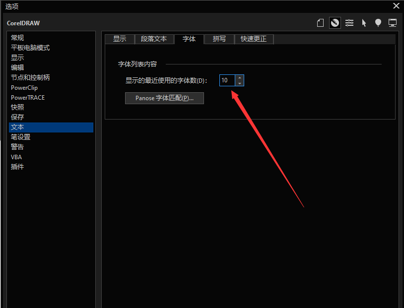Select 笔设置 in the category list
Image resolution: width=404 pixels, height=308 pixels.
tap(51, 137)
